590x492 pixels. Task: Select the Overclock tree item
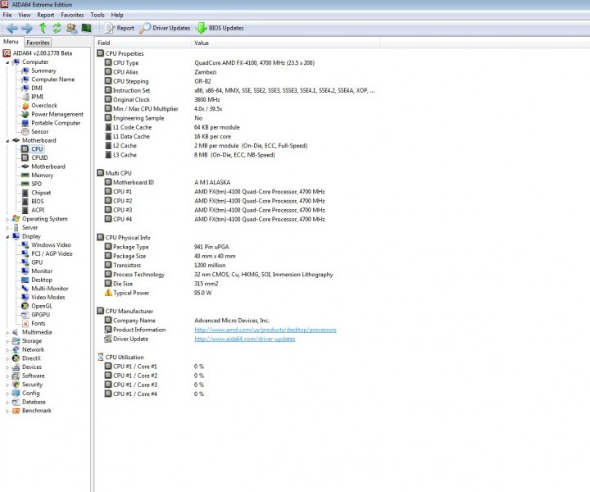coord(44,106)
